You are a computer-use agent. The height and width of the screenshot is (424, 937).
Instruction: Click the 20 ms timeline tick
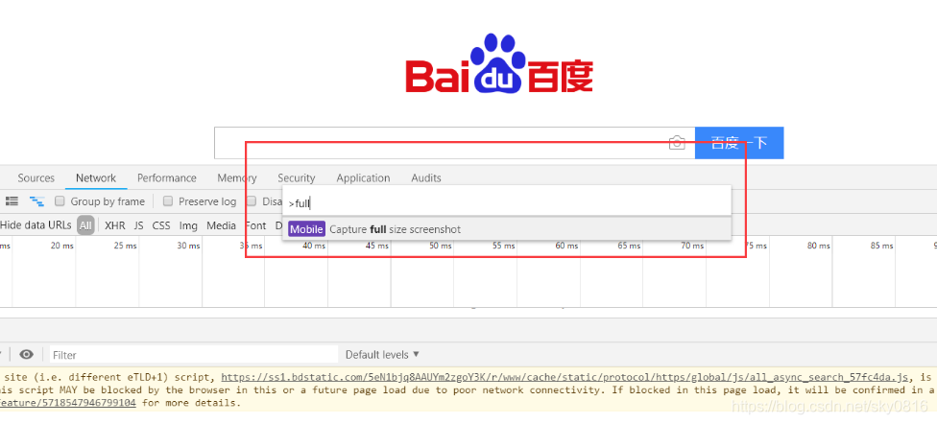(62, 246)
